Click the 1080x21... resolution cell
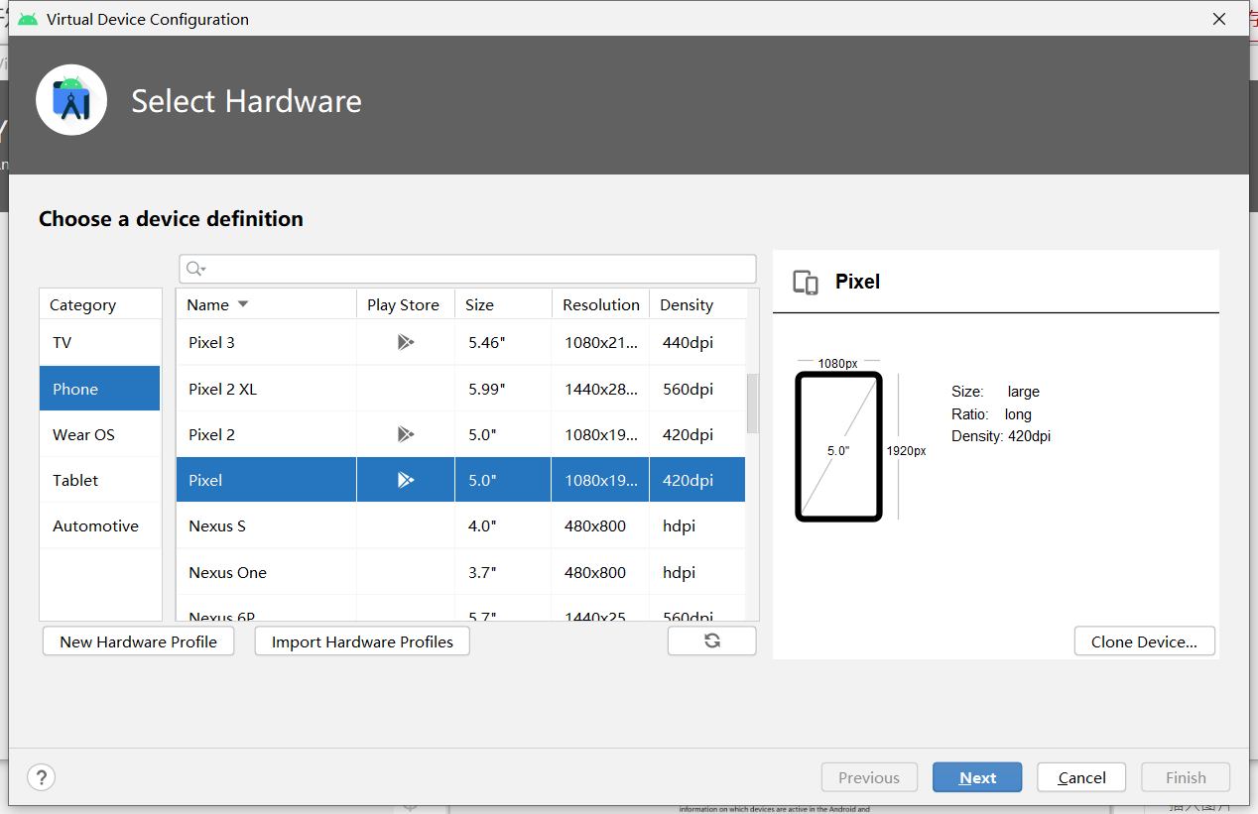 click(x=601, y=342)
